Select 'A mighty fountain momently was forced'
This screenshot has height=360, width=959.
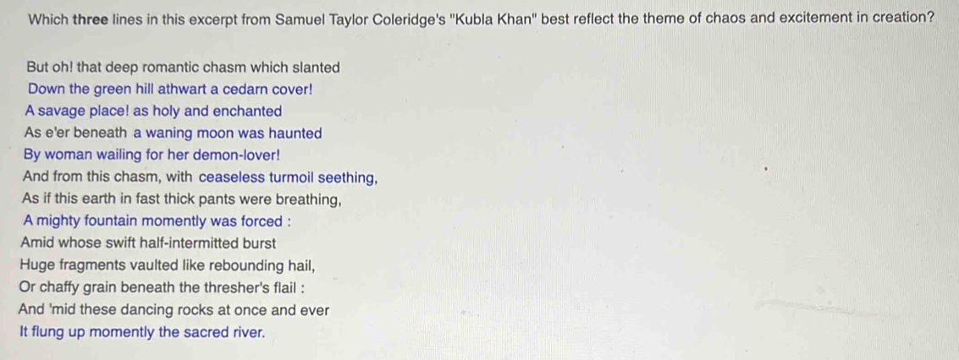156,221
